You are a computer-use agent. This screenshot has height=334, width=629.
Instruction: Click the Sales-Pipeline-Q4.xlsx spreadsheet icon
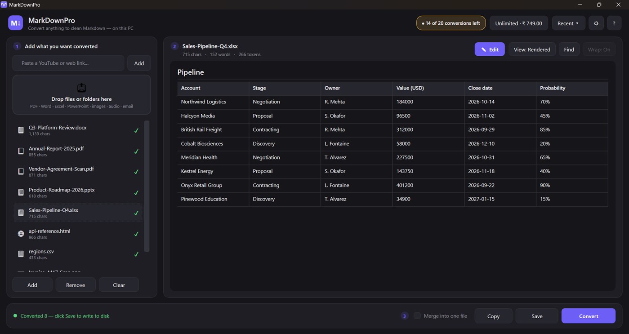[x=21, y=213]
